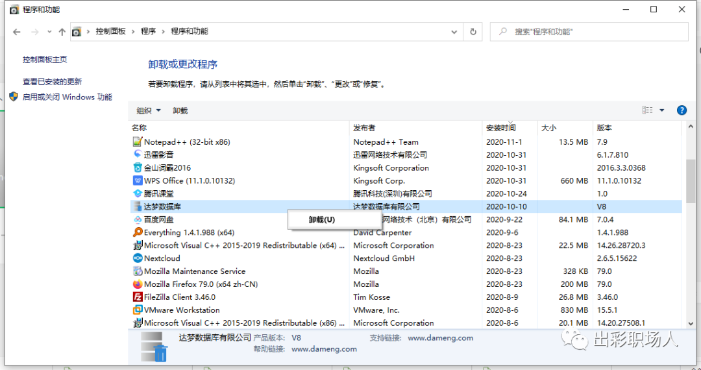Click the 迅雷影音 program icon

point(138,154)
